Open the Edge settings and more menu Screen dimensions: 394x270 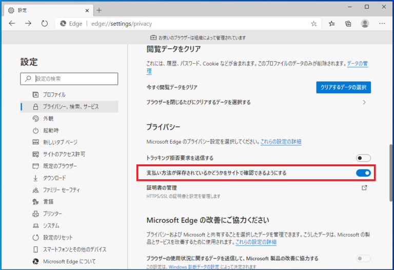tap(382, 24)
